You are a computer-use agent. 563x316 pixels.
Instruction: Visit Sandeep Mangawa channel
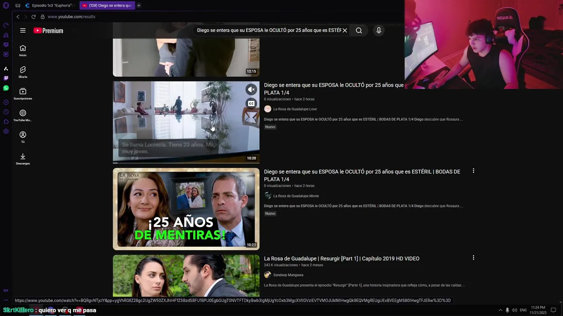click(288, 275)
